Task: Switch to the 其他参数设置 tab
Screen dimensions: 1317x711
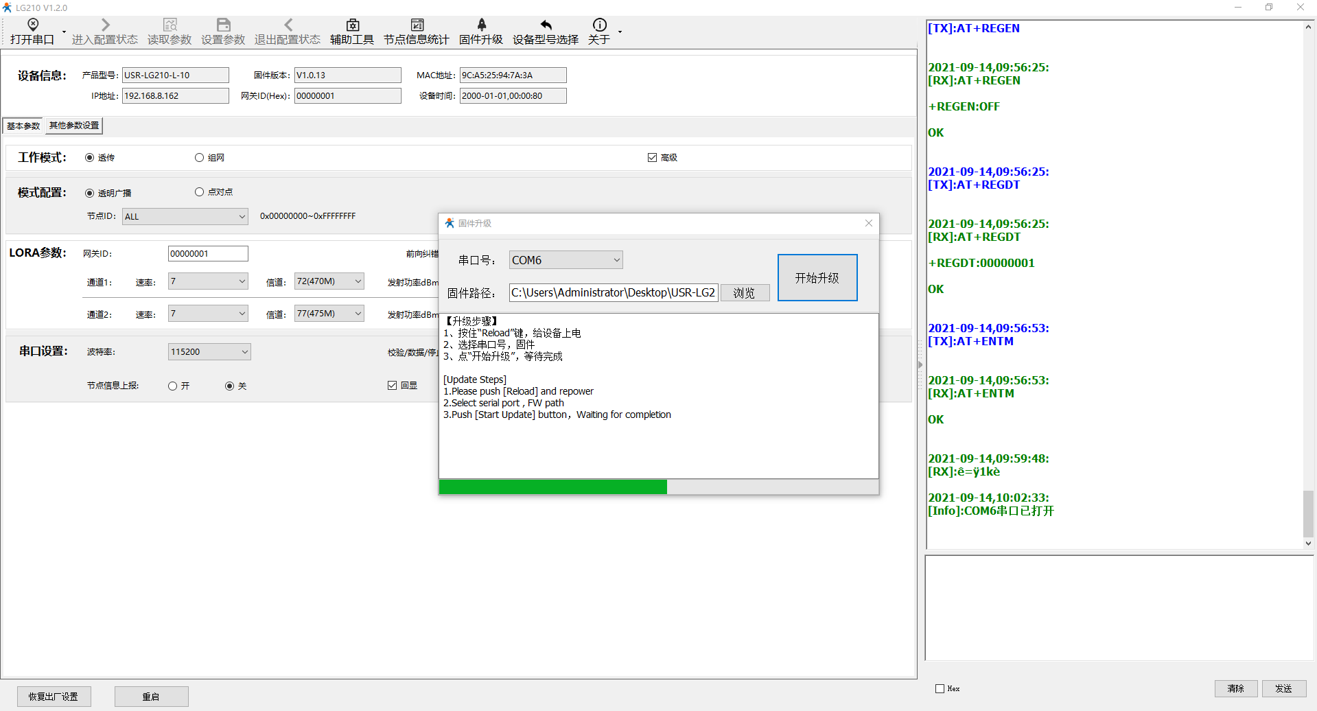Action: tap(74, 126)
